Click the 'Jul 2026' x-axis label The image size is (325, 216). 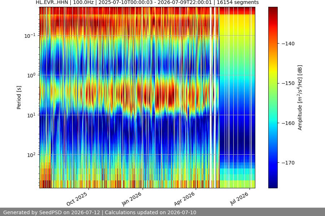(239, 199)
